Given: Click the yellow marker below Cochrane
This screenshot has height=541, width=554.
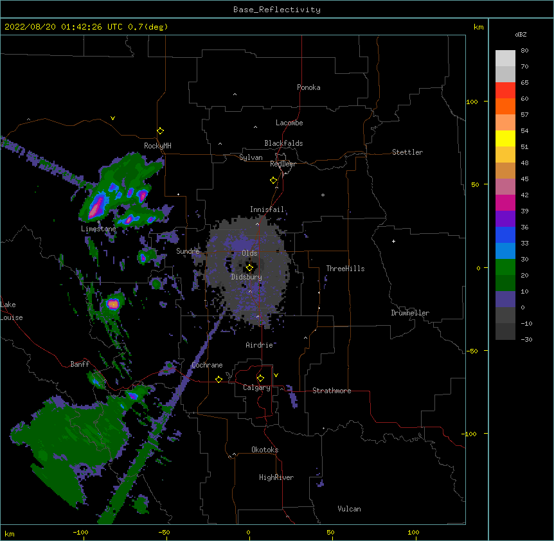Looking at the screenshot, I should 219,379.
